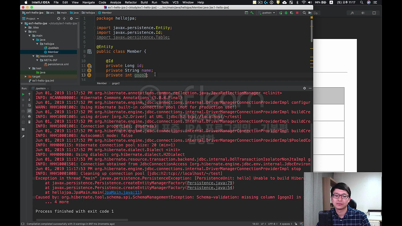Image resolution: width=402 pixels, height=226 pixels.
Task: Open Persistence.java:79 stack trace link
Action: pyautogui.click(x=209, y=183)
